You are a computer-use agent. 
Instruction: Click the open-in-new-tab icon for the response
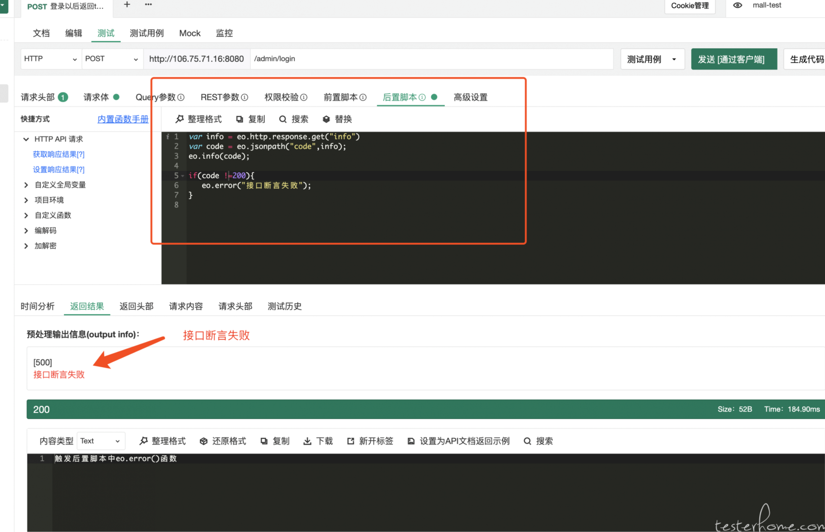(x=350, y=441)
